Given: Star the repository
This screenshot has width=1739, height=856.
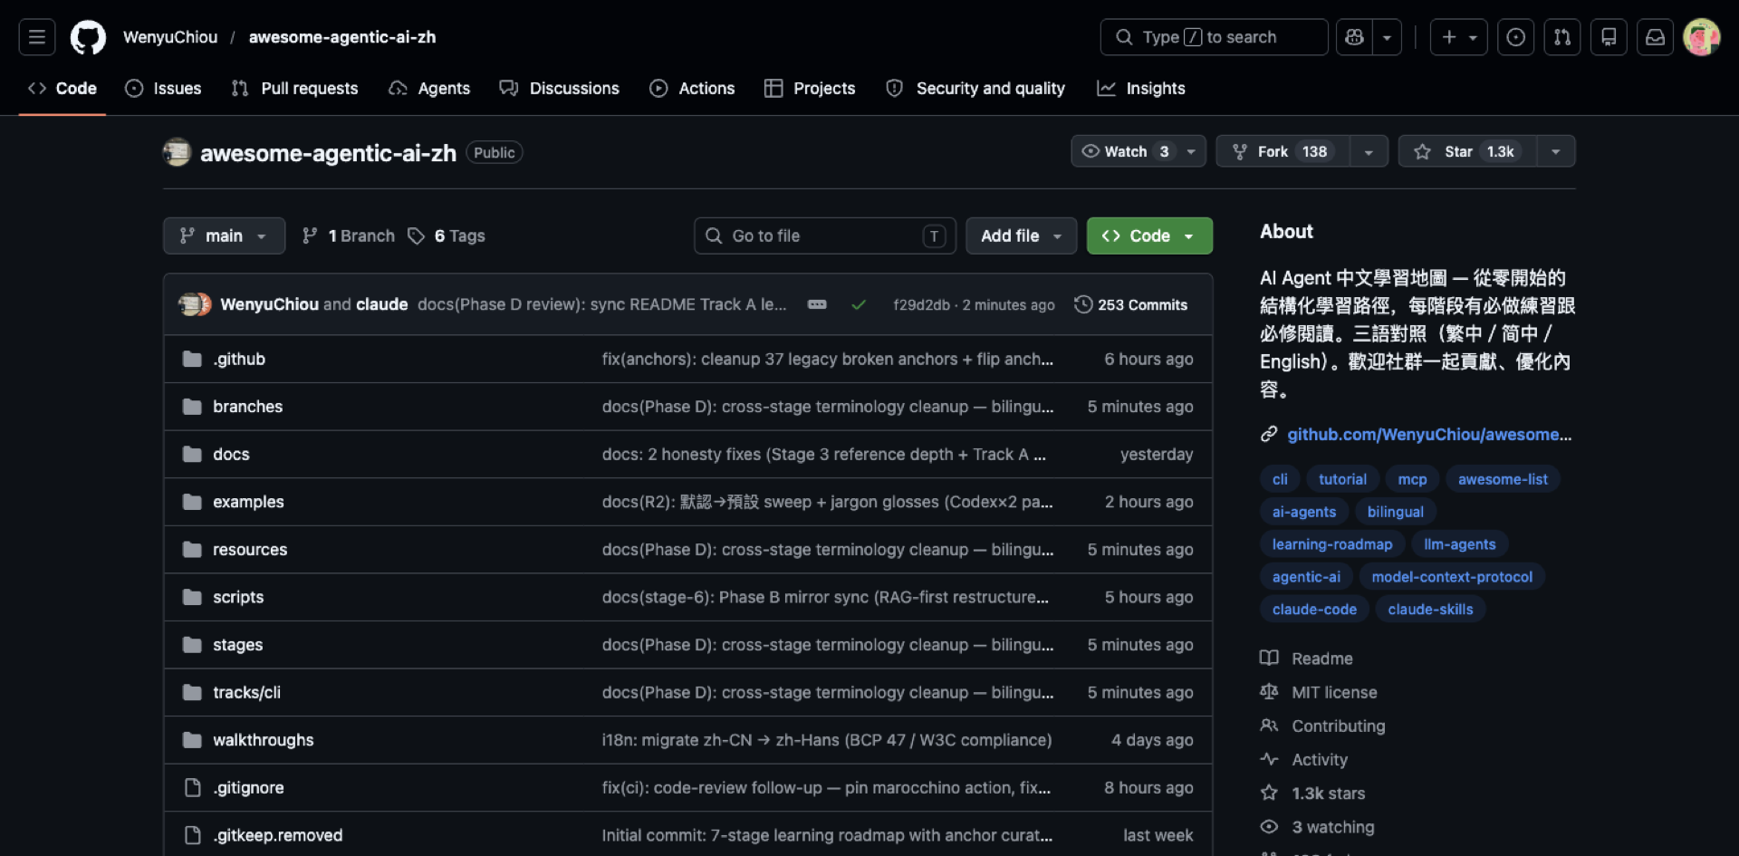Looking at the screenshot, I should point(1467,151).
